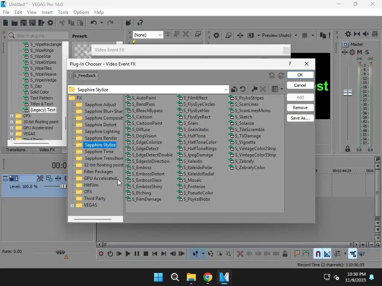
Task: Toggle the Lock Envelopes padlock icon in transport
Action: click(x=285, y=254)
